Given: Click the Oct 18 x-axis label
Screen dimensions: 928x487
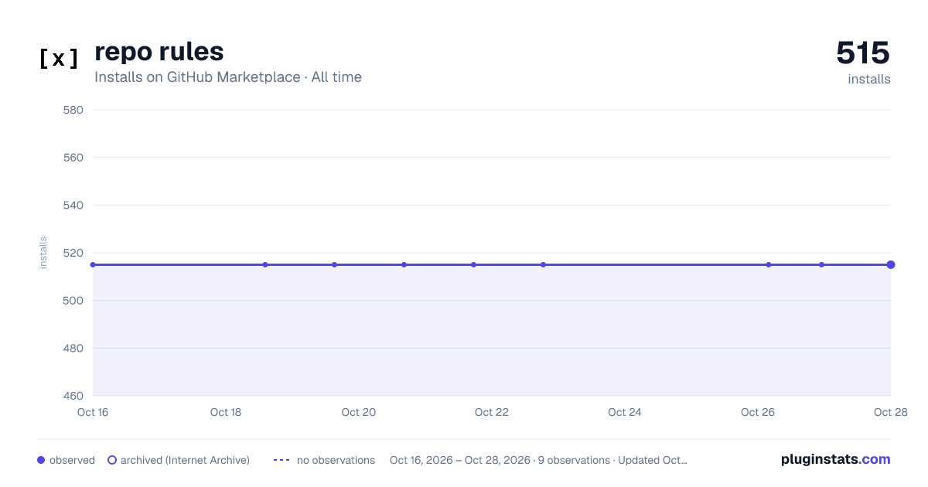Looking at the screenshot, I should [x=226, y=412].
